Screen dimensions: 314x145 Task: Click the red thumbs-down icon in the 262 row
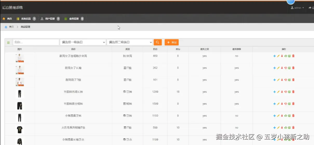click(x=286, y=68)
